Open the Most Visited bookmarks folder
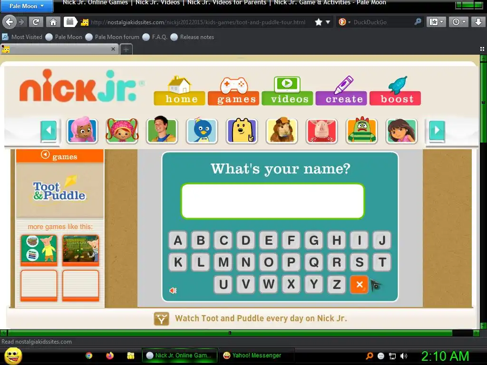Image resolution: width=487 pixels, height=365 pixels. [x=22, y=37]
